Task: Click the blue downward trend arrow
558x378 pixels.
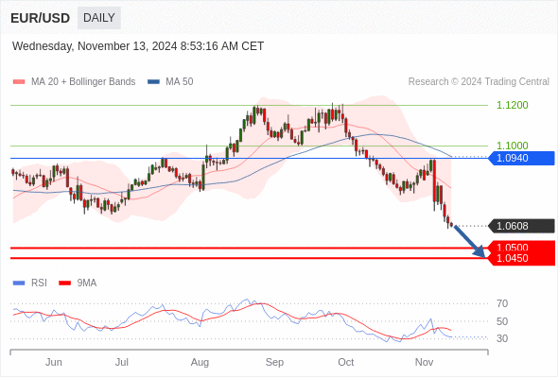Action: (x=470, y=241)
